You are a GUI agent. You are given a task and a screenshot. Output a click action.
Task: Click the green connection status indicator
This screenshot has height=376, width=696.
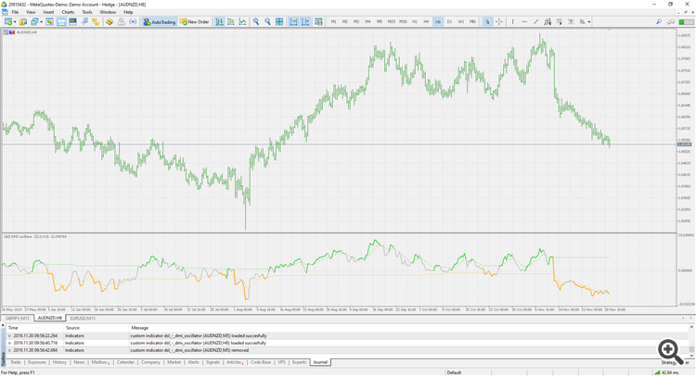tap(686, 21)
